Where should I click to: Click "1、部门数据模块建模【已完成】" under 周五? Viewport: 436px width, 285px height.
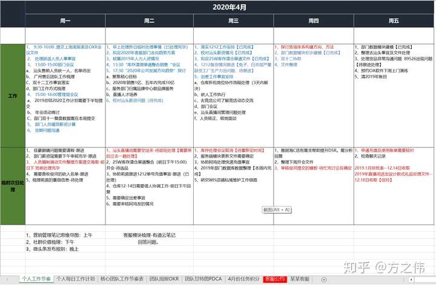[x=383, y=47]
